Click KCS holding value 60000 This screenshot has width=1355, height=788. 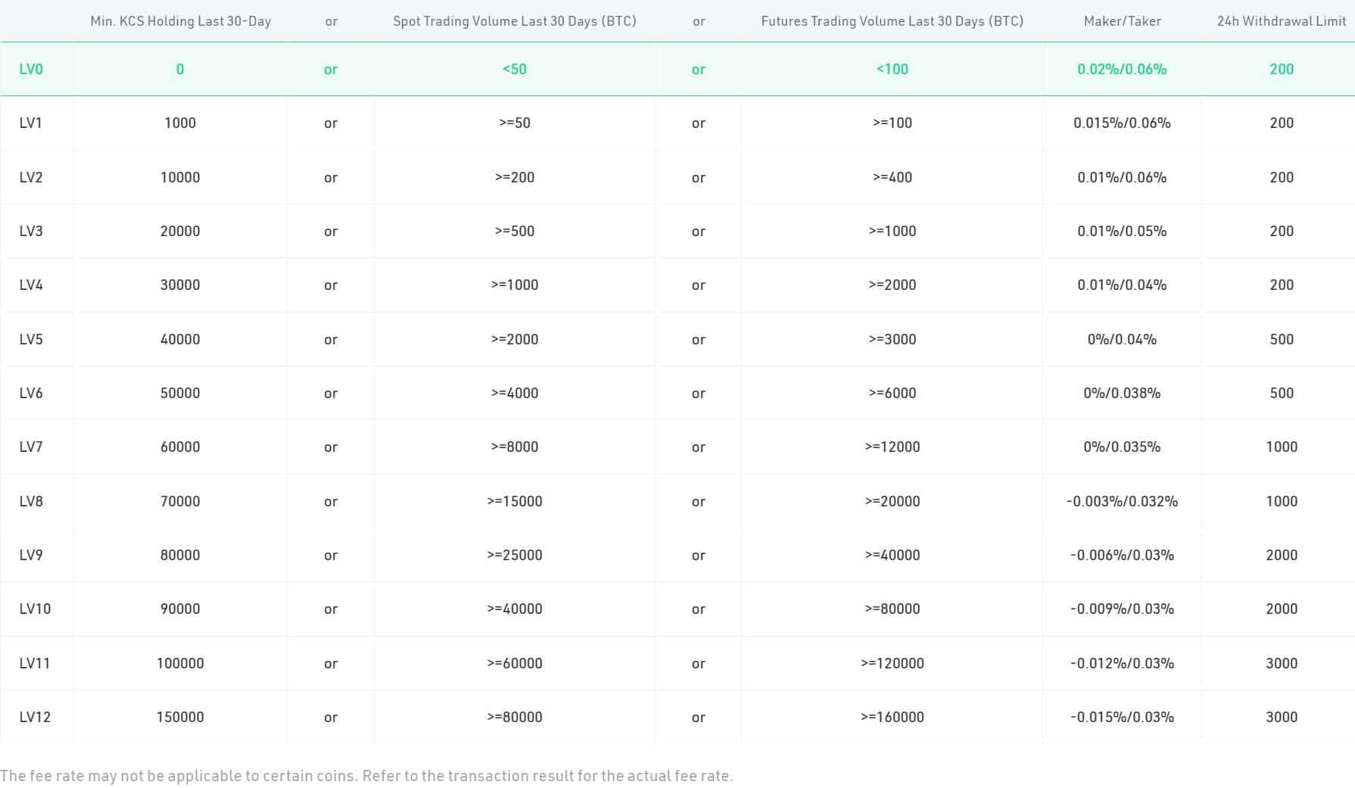[x=180, y=447]
